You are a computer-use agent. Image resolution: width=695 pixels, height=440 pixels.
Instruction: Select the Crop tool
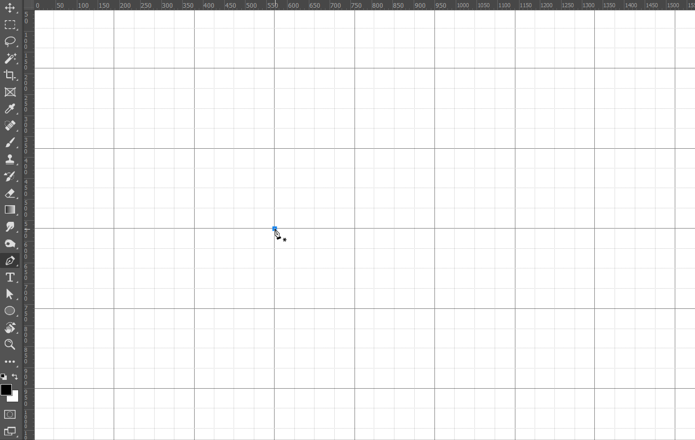(x=10, y=75)
